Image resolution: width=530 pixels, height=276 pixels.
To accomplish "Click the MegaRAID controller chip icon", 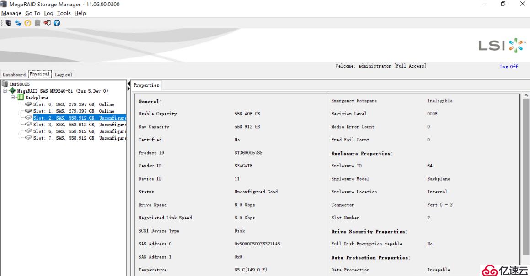I will click(13, 90).
